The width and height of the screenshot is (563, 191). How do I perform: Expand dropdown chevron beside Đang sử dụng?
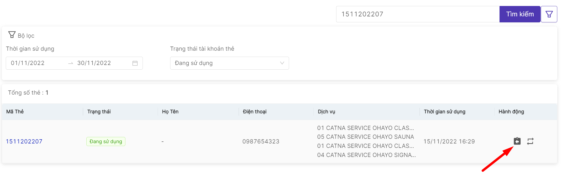pyautogui.click(x=282, y=63)
